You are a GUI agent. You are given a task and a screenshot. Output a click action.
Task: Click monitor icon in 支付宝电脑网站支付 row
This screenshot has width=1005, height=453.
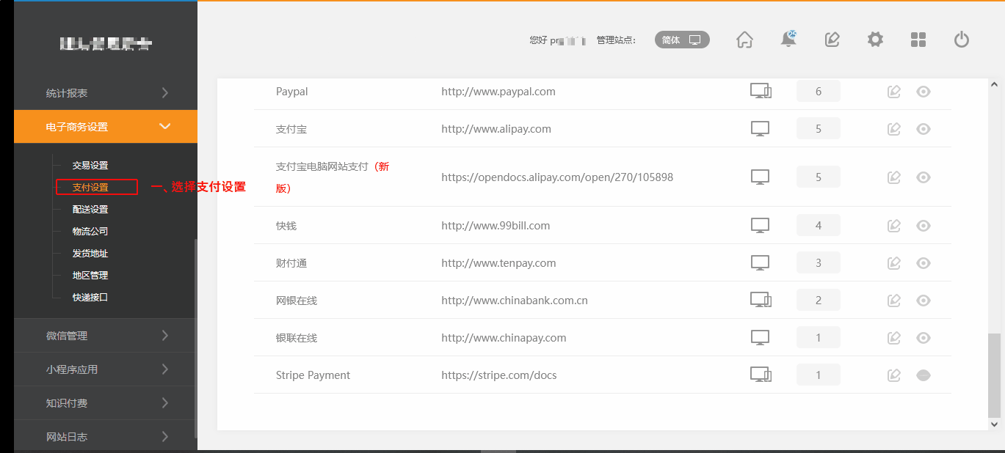(x=760, y=177)
